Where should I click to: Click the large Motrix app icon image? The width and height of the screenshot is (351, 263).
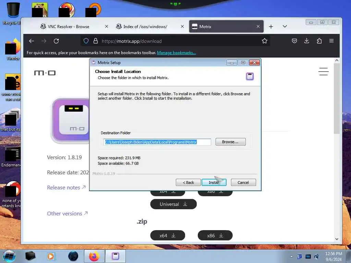pos(71,121)
